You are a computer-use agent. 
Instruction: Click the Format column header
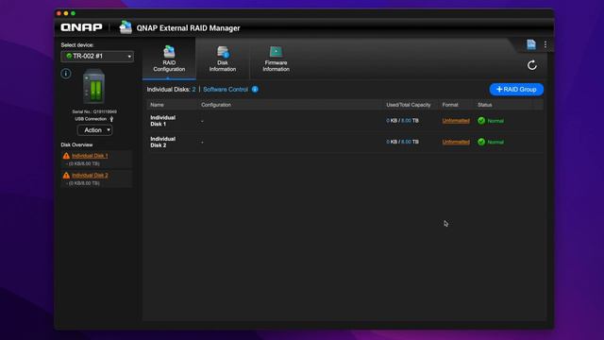450,105
